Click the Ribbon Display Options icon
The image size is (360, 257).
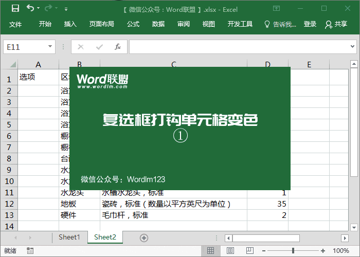click(277, 9)
